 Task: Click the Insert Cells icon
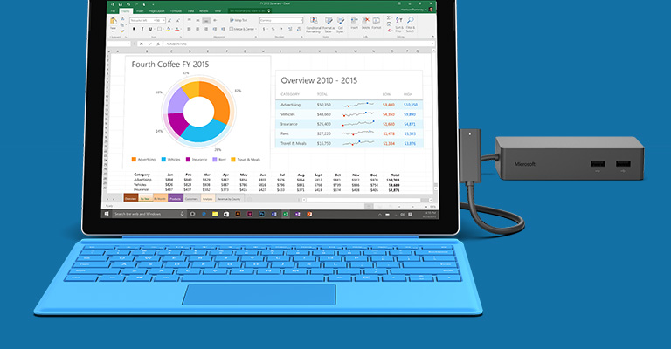point(355,21)
